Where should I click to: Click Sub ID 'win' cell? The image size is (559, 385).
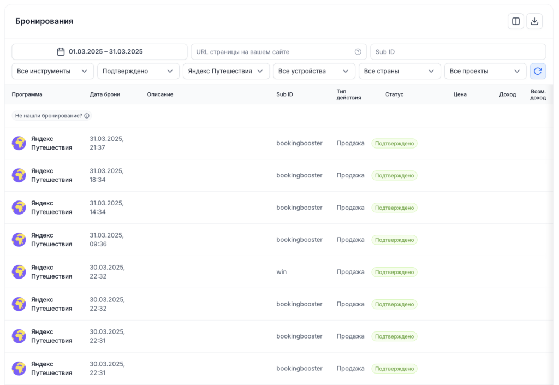(281, 271)
